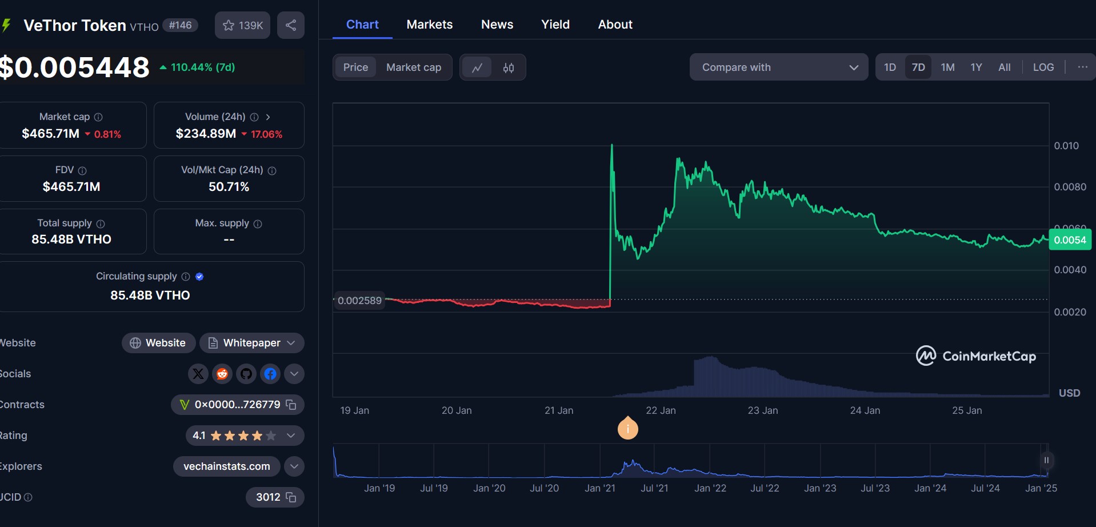Switch to candlestick chart view
Screen dimensions: 1096x527
click(509, 67)
